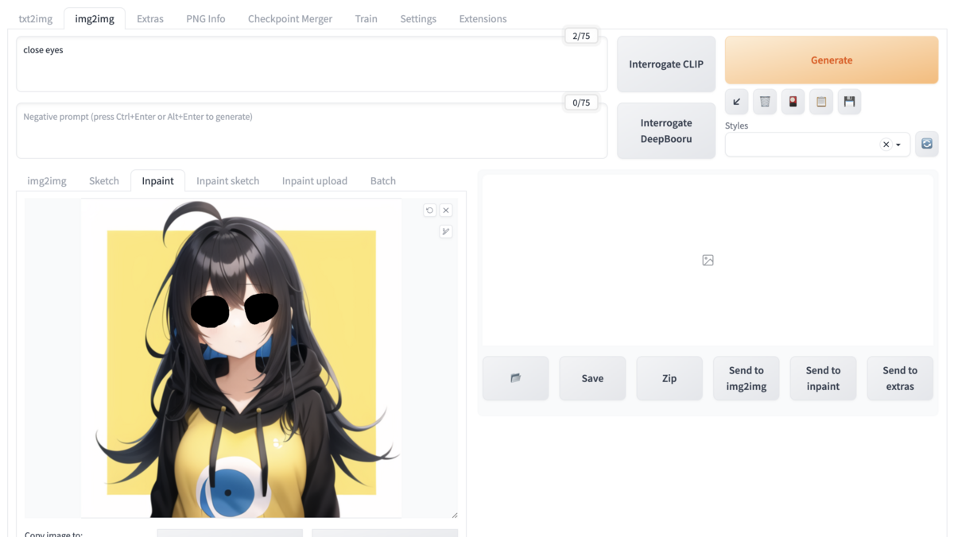Click the arrow icon to read last generation parameters
954x537 pixels.
(736, 101)
